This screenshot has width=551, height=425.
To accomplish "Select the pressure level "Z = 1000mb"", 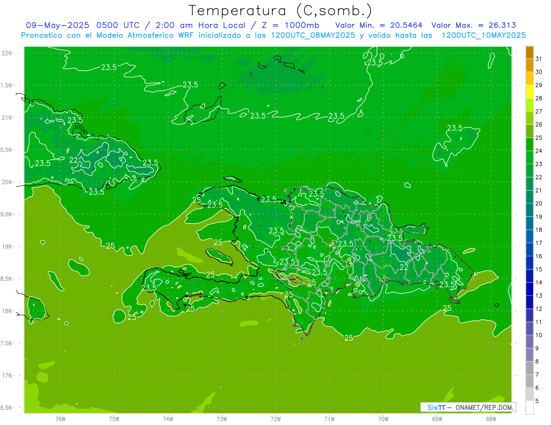I will pyautogui.click(x=289, y=25).
